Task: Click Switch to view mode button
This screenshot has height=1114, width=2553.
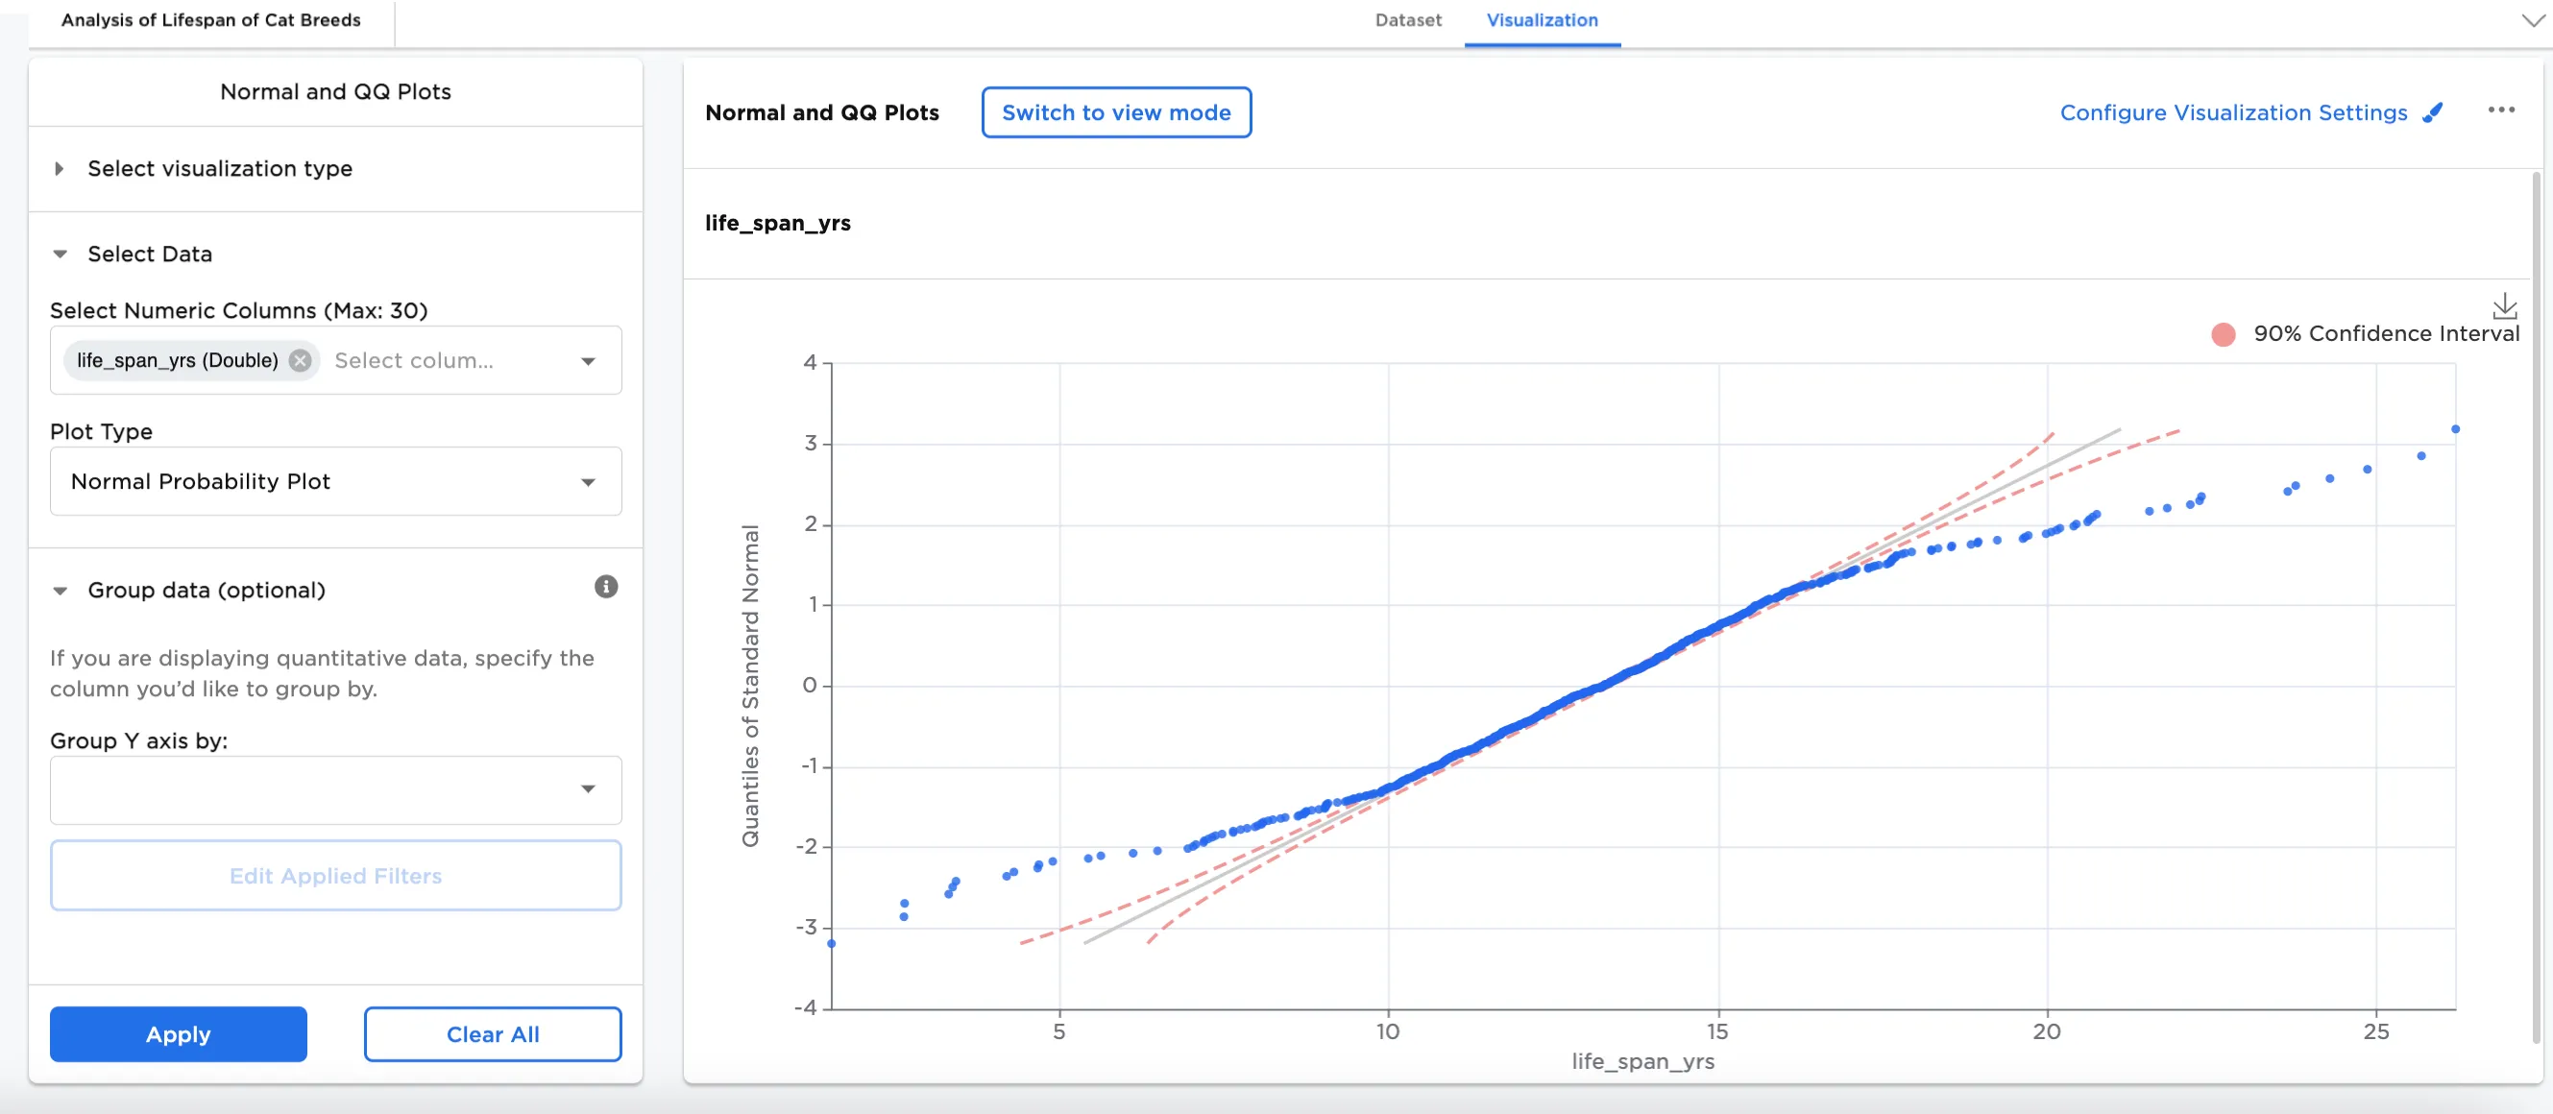Action: pos(1116,113)
